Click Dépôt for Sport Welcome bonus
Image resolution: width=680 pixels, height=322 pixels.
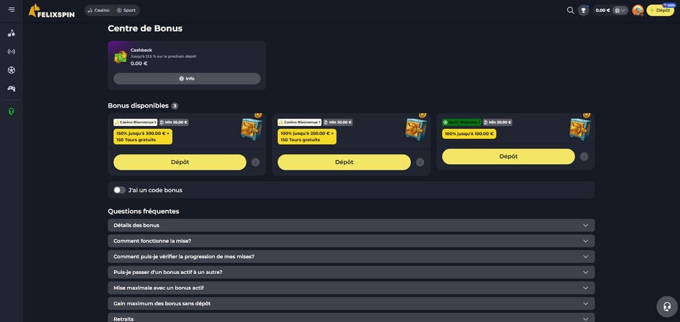pyautogui.click(x=508, y=156)
